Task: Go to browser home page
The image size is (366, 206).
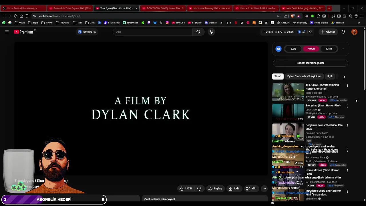Action: [x=21, y=16]
